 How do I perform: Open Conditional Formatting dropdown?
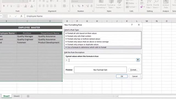click(101, 4)
